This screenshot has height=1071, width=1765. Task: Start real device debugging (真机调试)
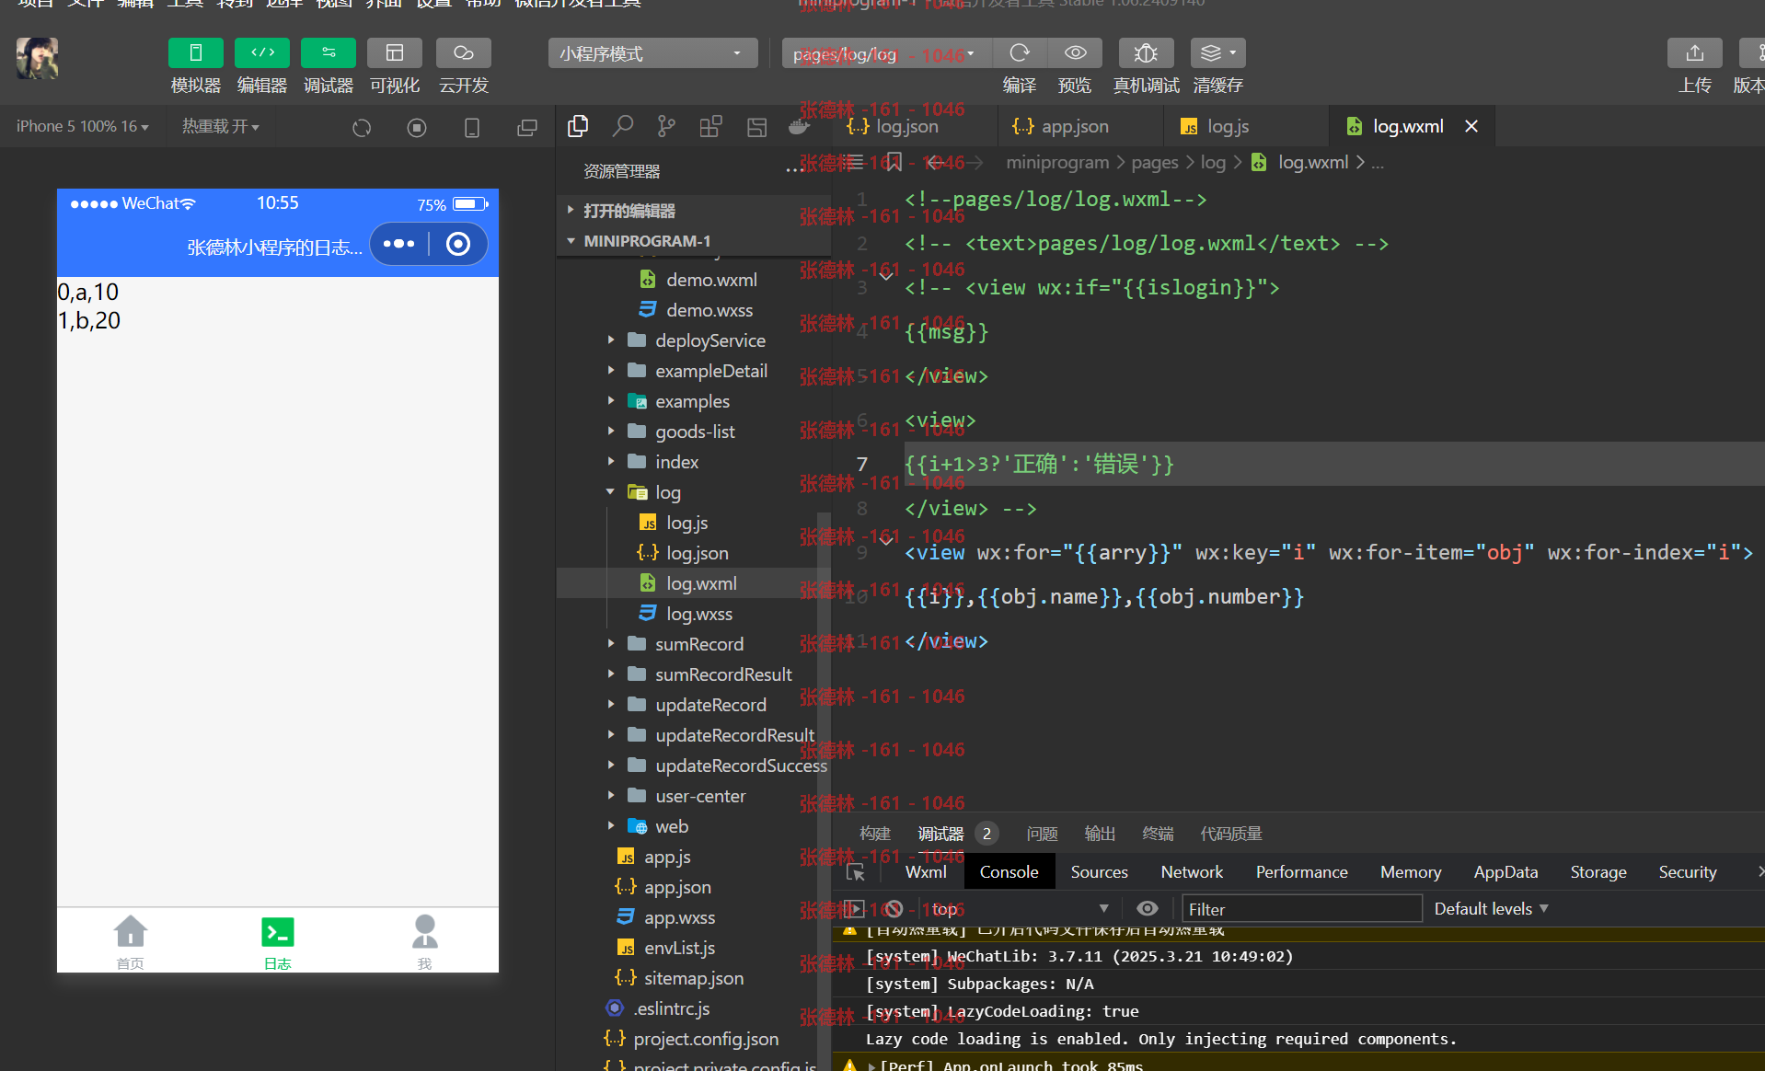point(1146,53)
